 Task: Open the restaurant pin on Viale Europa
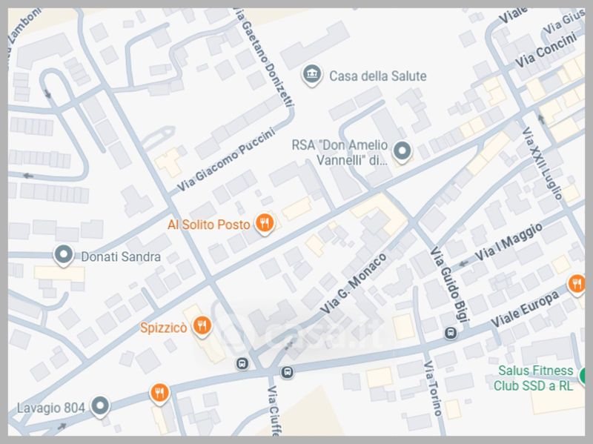[577, 284]
